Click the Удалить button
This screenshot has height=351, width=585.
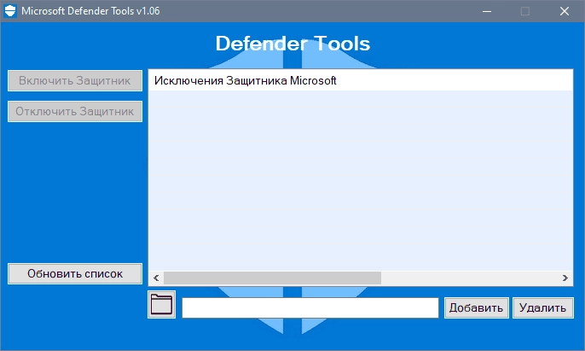click(543, 308)
